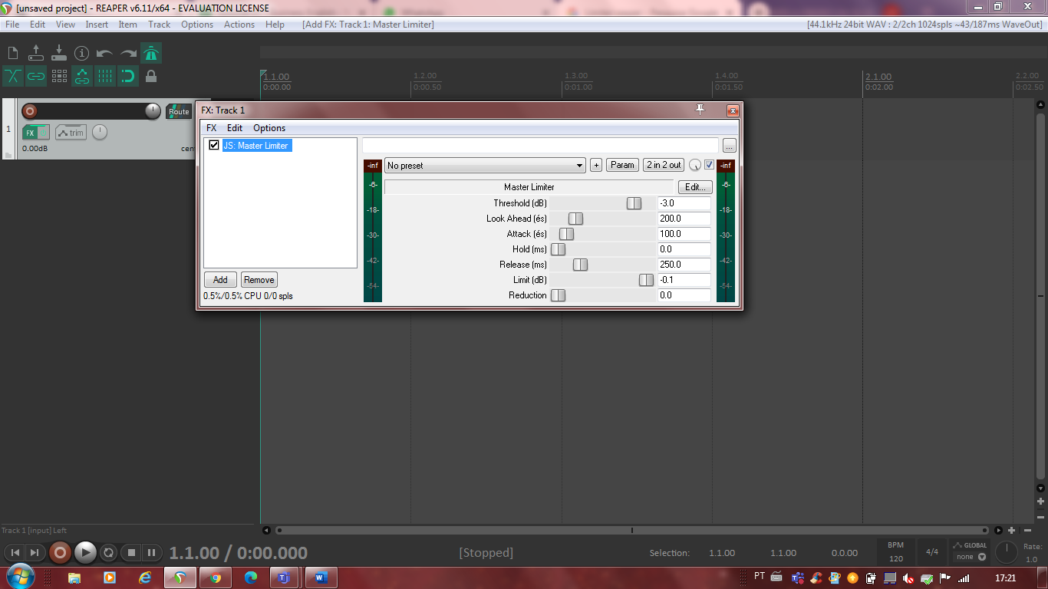
Task: Open the FX menu in FX window
Action: click(x=211, y=128)
